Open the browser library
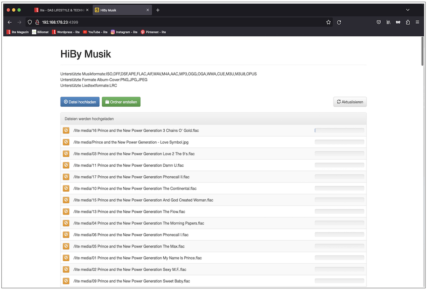This screenshot has height=290, width=427. coord(388,22)
